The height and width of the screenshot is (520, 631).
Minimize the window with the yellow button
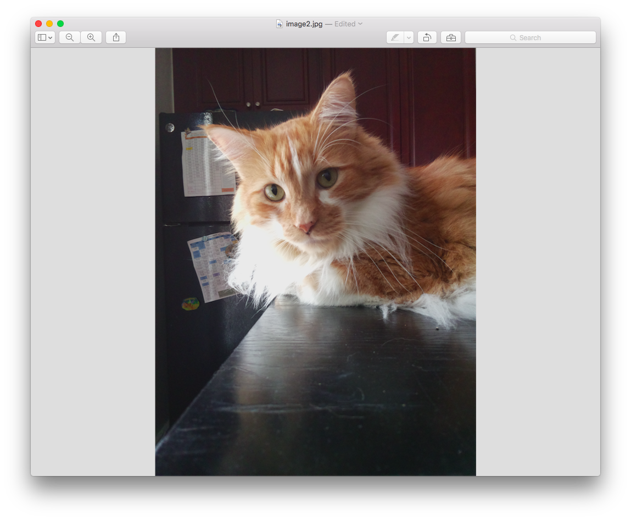pos(49,24)
